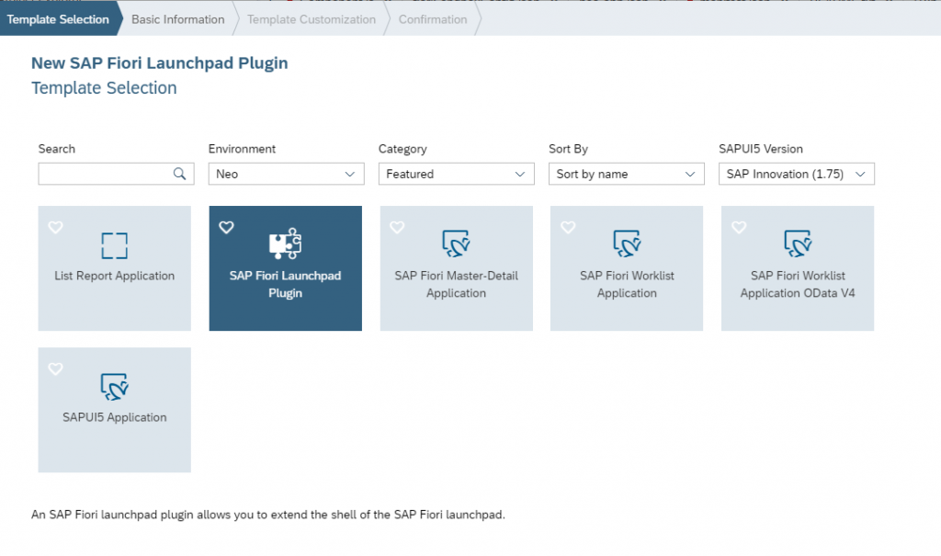Click the Sort By field label
This screenshot has width=941, height=556.
pos(568,149)
